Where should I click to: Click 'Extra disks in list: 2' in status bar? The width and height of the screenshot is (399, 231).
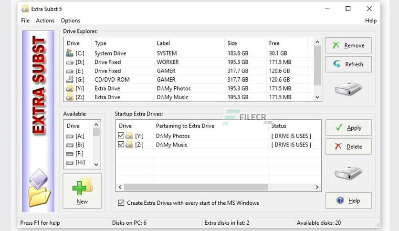(227, 223)
